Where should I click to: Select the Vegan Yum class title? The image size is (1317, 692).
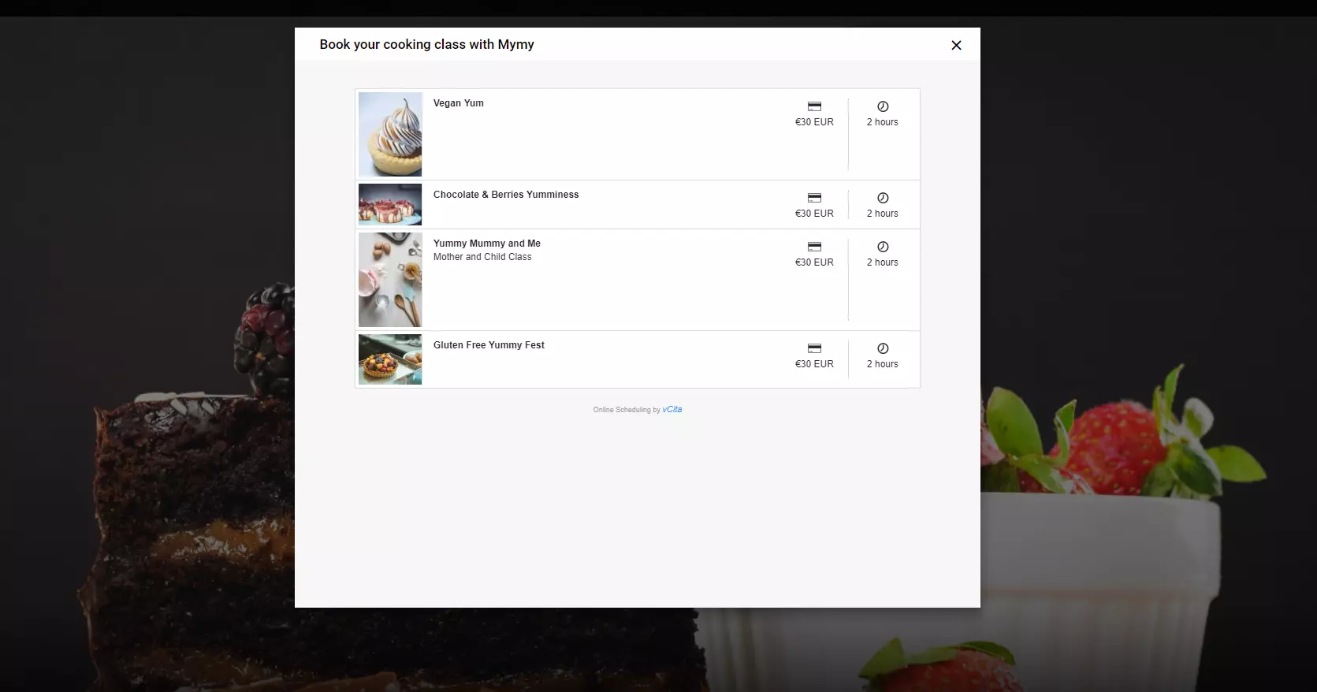pos(459,103)
